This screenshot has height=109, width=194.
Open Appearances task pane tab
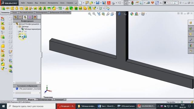click(191, 45)
